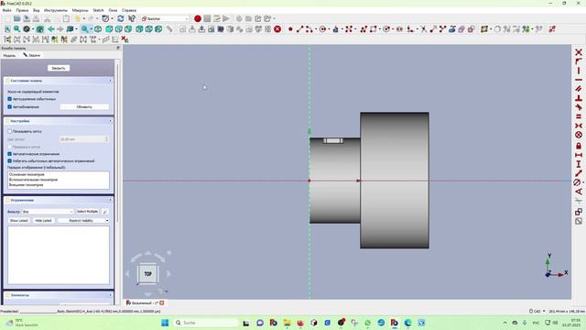Apply the Block constraint icon
This screenshot has width=586, height=330.
click(578, 135)
